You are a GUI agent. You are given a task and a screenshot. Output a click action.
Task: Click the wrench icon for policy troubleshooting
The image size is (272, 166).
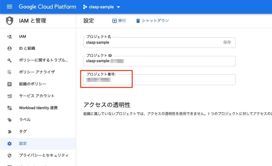coord(10,60)
